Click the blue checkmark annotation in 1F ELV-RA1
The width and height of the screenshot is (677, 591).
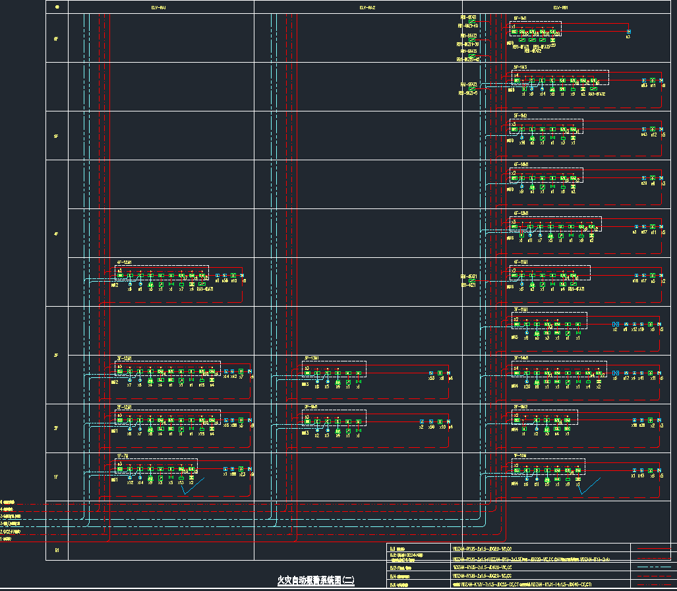pyautogui.click(x=193, y=489)
